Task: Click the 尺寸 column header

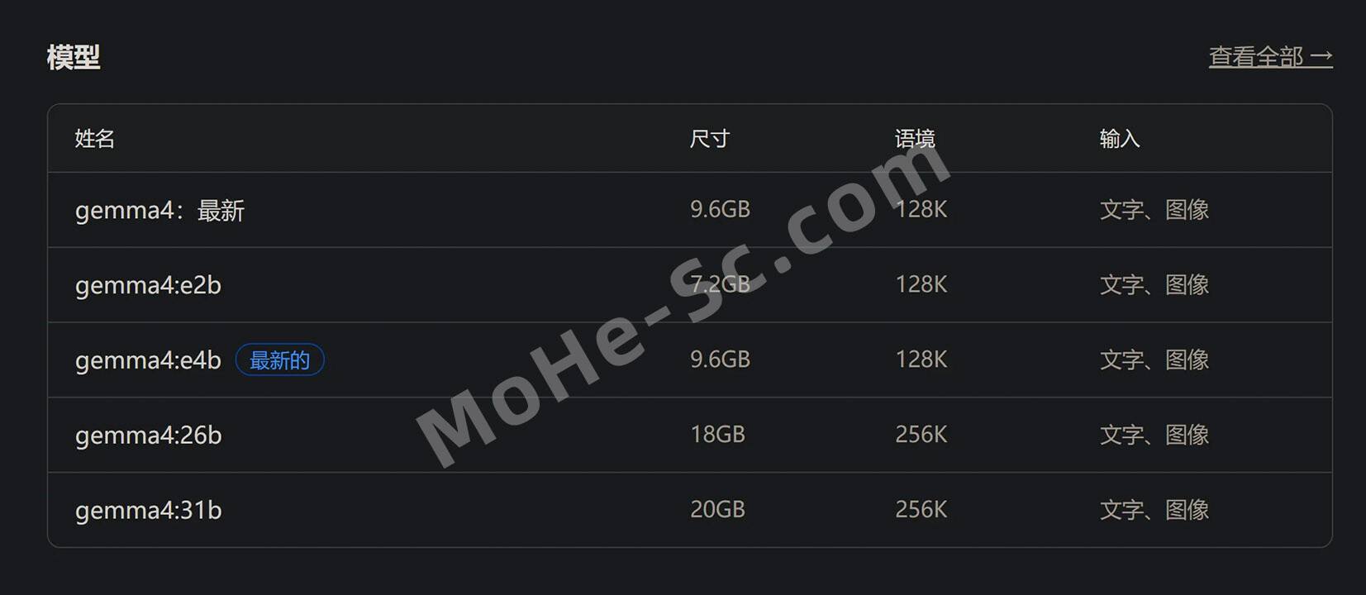Action: point(710,139)
